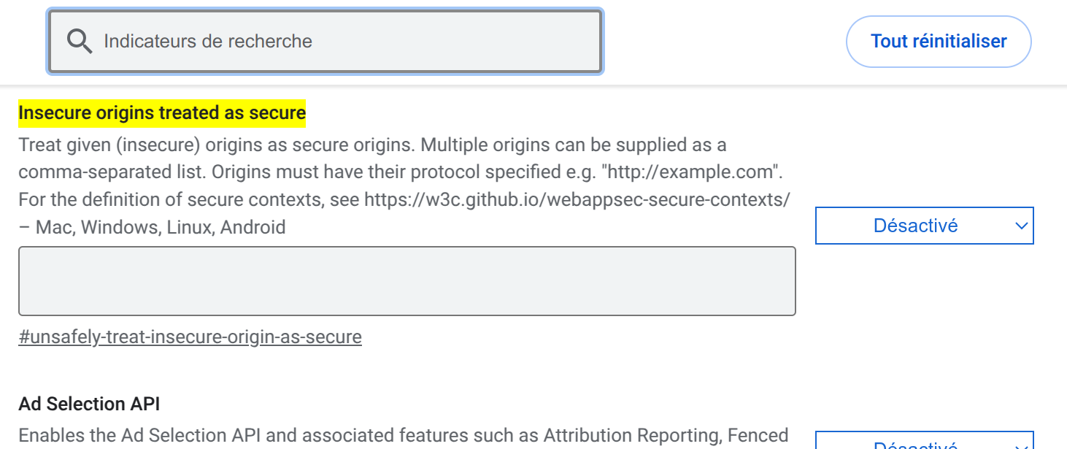Click the Ad Selection API description text
Screen dimensions: 1067x449
403,436
